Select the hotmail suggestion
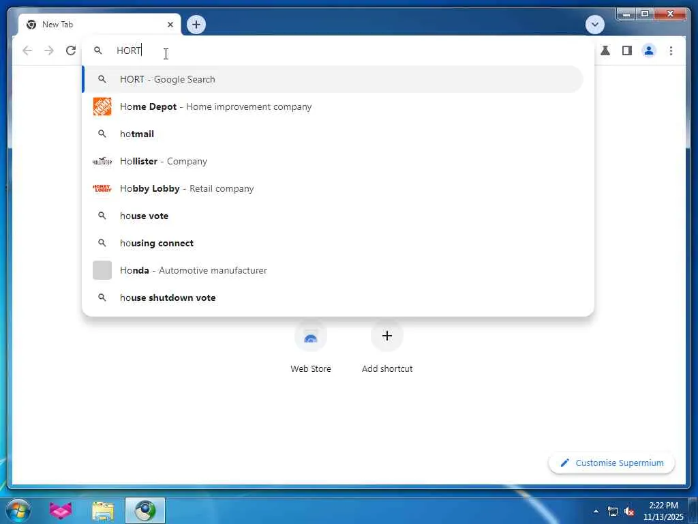 pyautogui.click(x=333, y=134)
